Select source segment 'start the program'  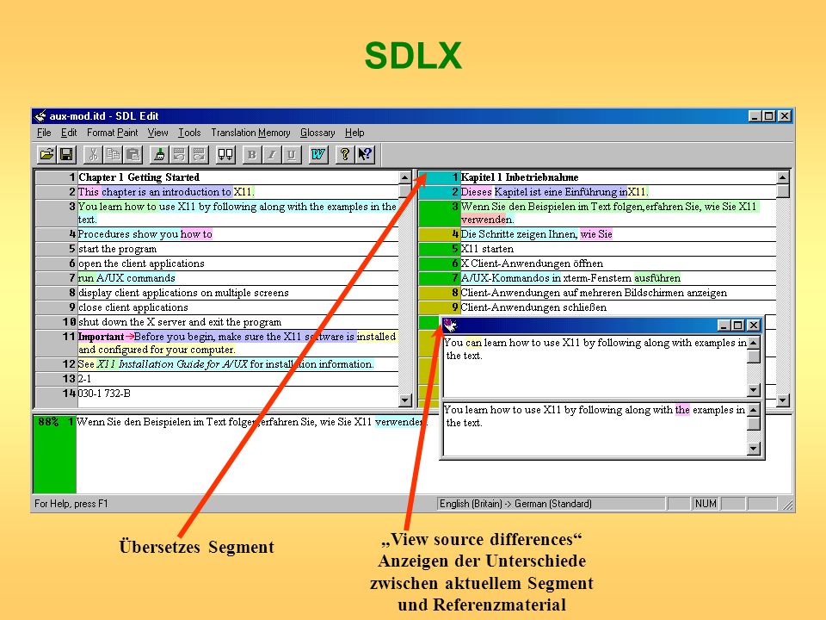point(238,249)
